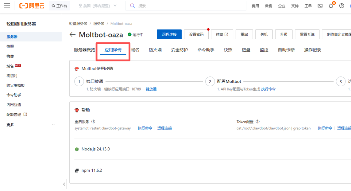Select 服务器 in the sidebar
351x191 pixels.
[31, 37]
